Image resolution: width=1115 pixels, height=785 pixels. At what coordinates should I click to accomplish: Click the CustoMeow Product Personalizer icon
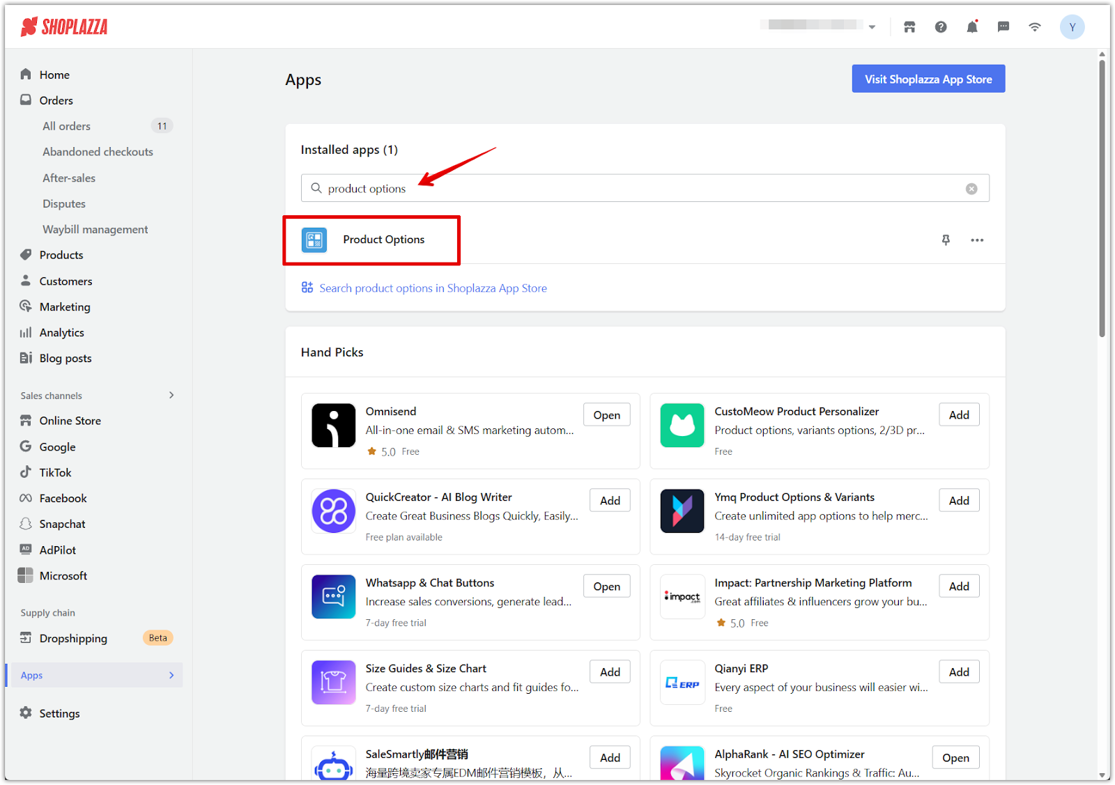pyautogui.click(x=682, y=426)
